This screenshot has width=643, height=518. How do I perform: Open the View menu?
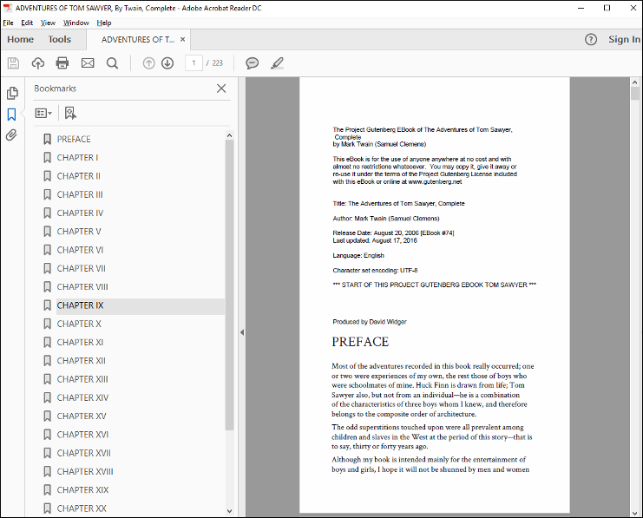point(49,23)
